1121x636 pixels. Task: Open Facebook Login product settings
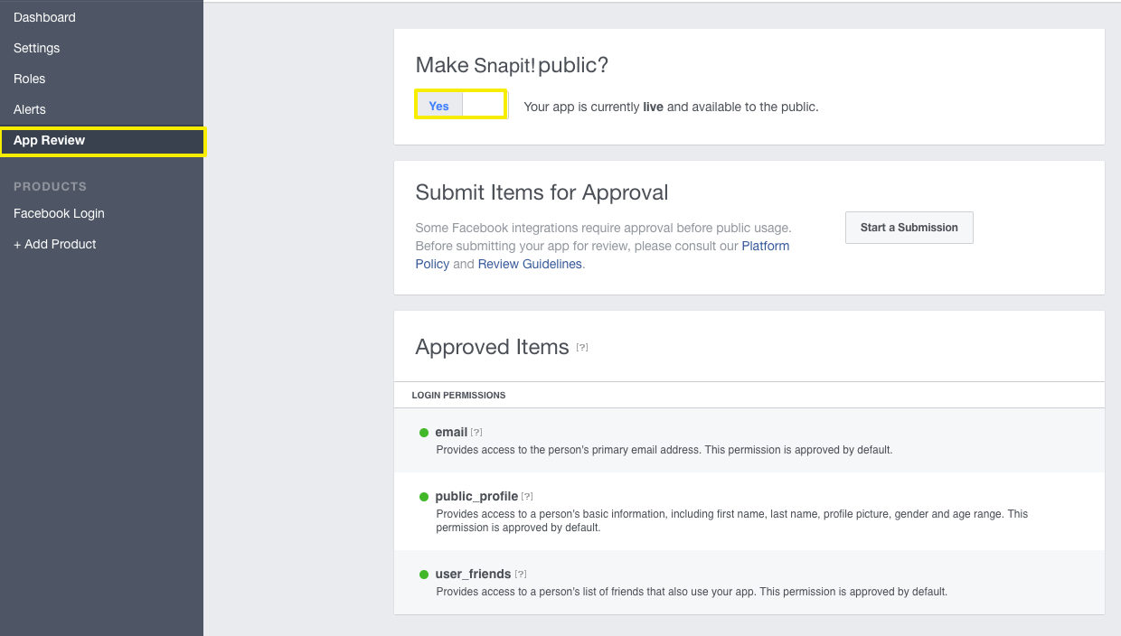[59, 213]
